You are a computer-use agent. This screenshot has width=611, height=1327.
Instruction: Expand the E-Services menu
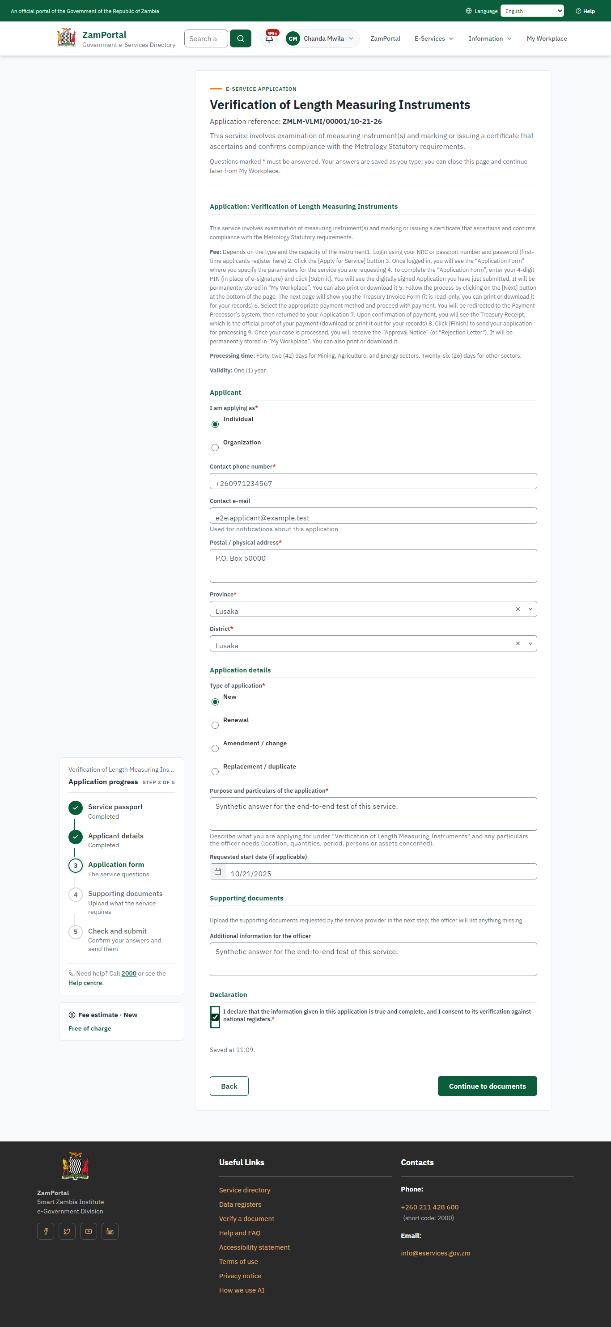click(x=434, y=38)
